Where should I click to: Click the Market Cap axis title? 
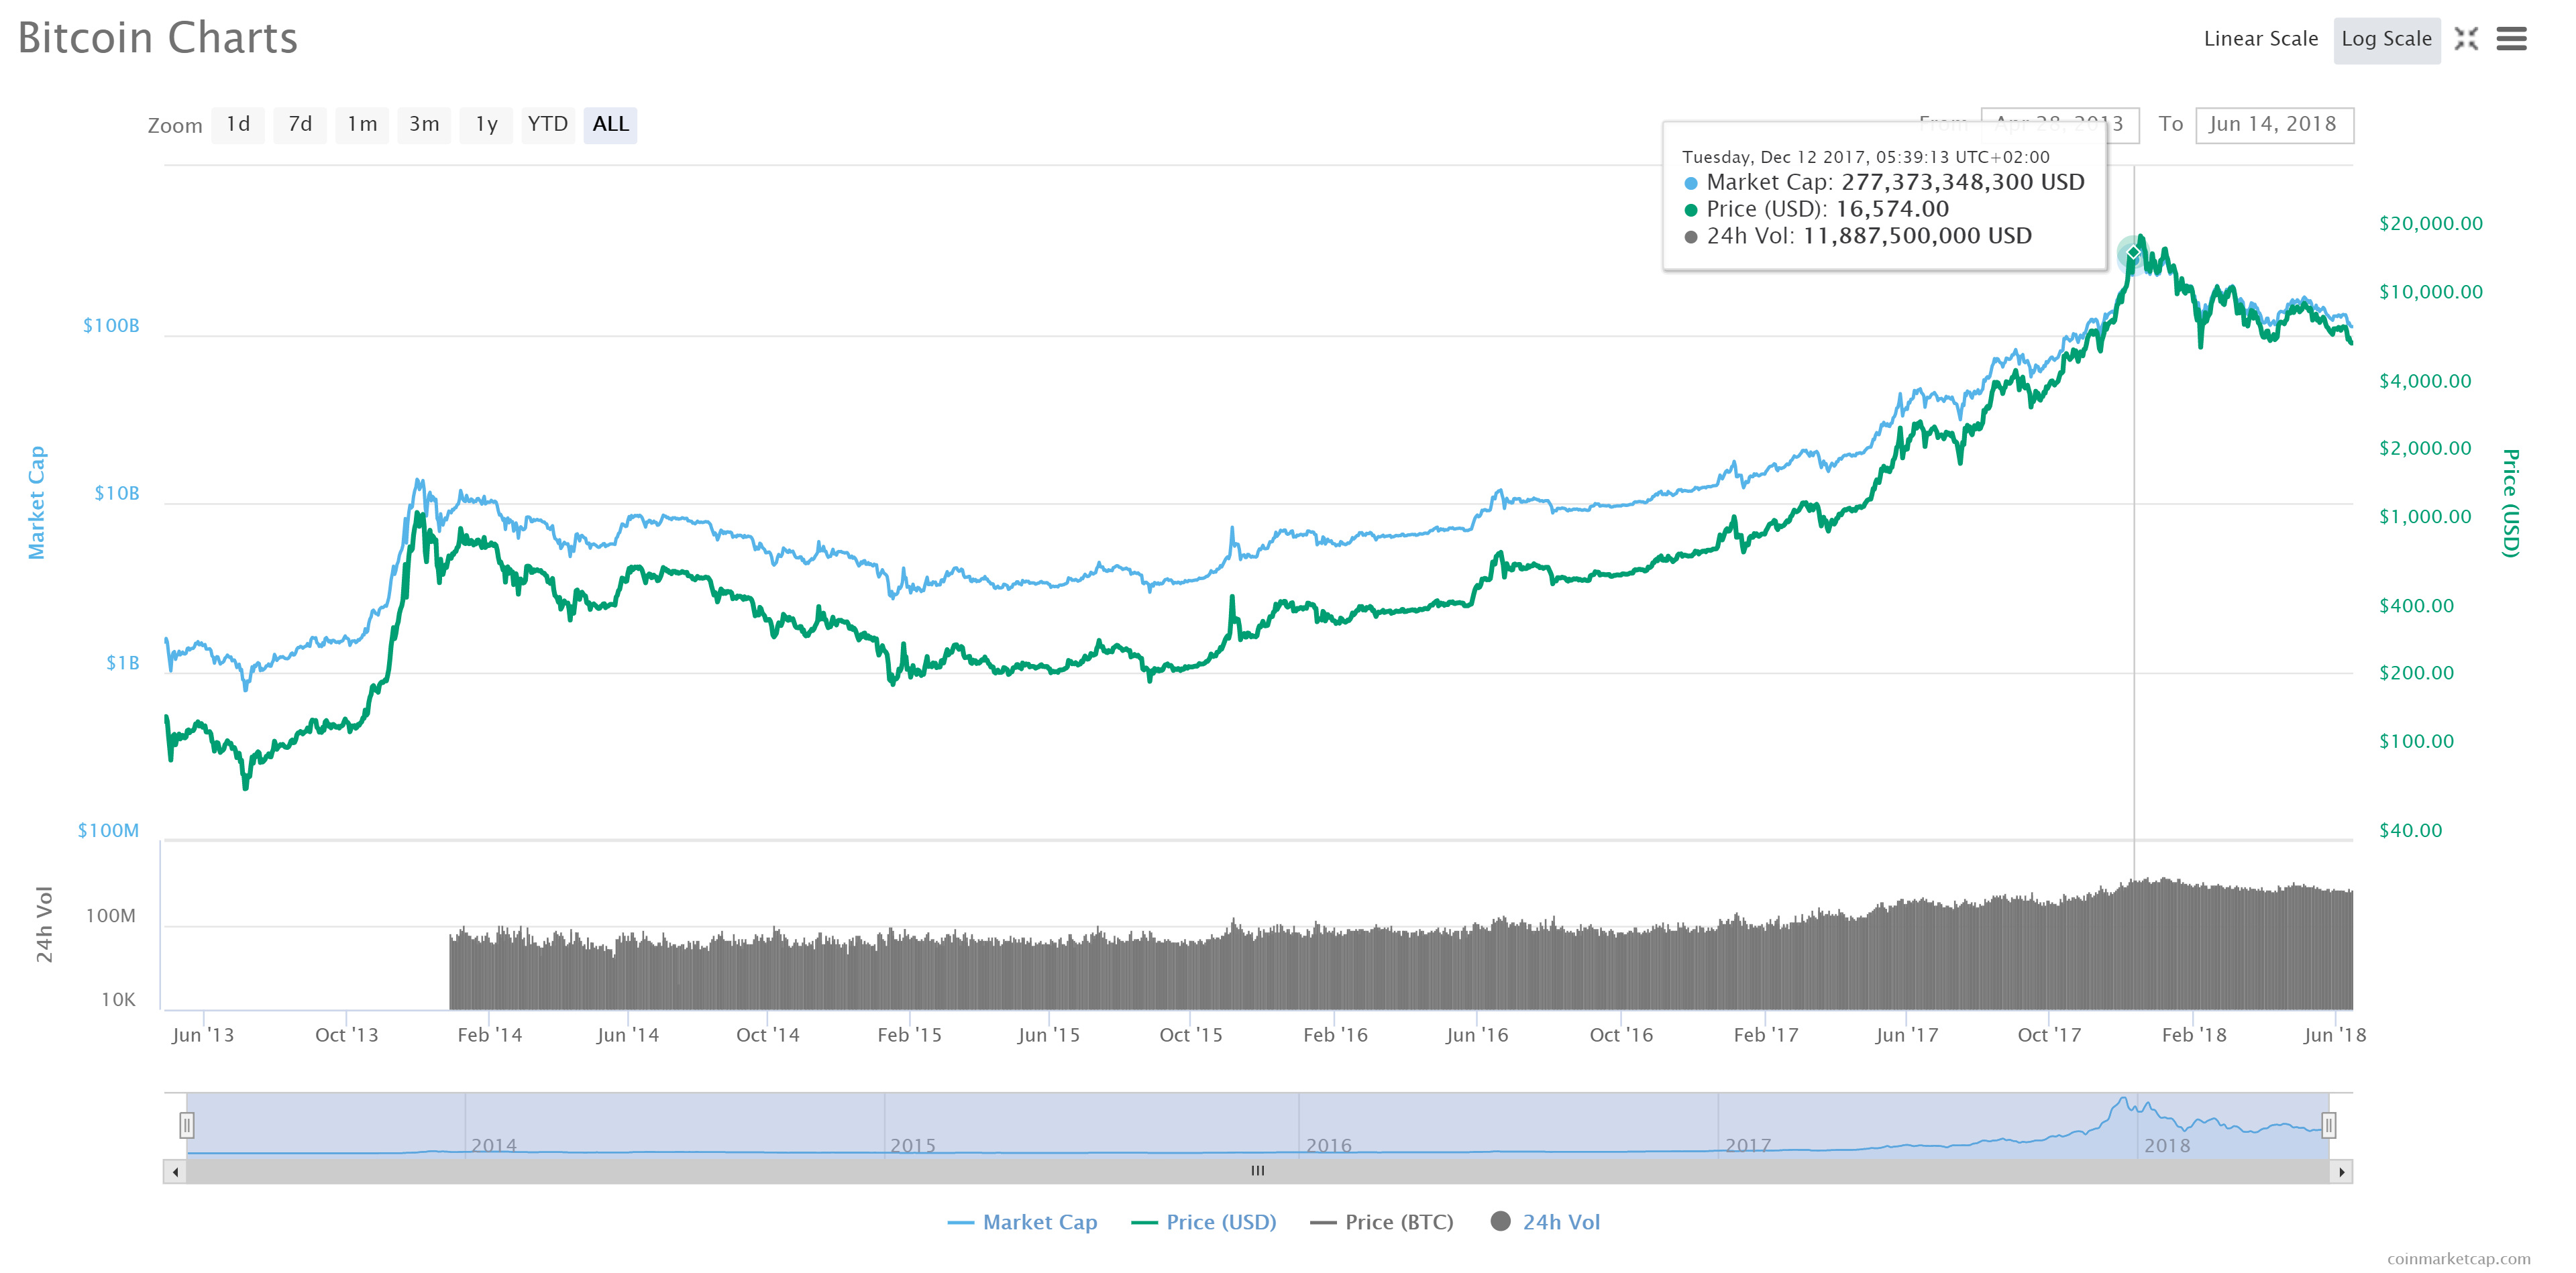[x=37, y=502]
